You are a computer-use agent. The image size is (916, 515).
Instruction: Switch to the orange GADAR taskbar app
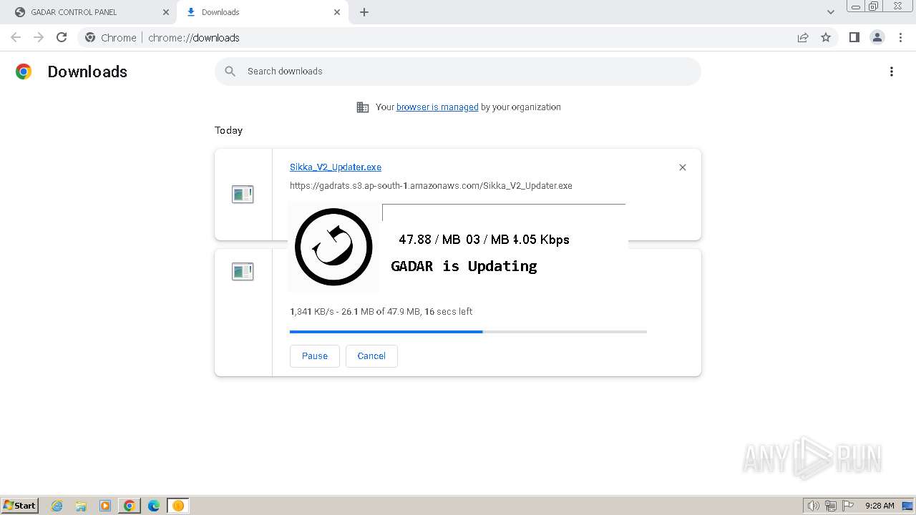[x=177, y=506]
